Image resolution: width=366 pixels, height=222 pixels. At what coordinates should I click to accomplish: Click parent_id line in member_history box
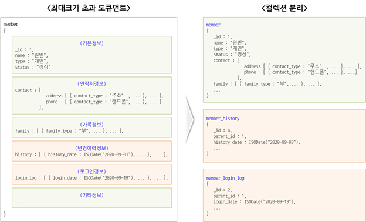[229, 136]
